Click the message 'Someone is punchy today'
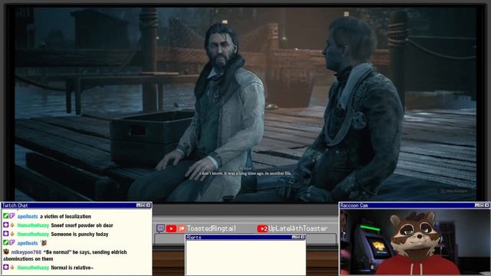The height and width of the screenshot is (276, 491). tap(80, 234)
